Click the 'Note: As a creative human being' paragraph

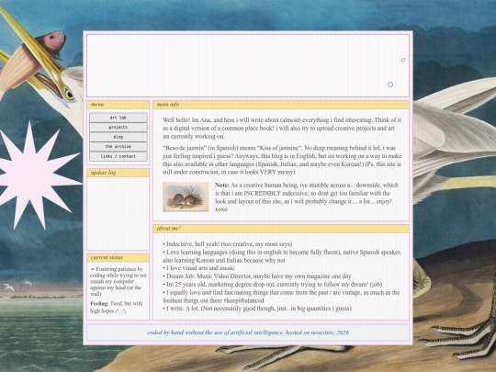[307, 197]
